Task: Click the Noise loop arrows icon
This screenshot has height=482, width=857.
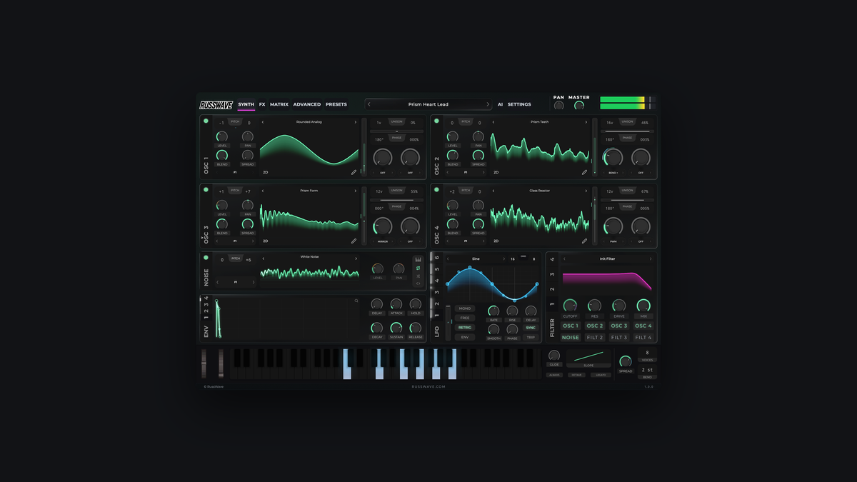Action: pos(418,268)
